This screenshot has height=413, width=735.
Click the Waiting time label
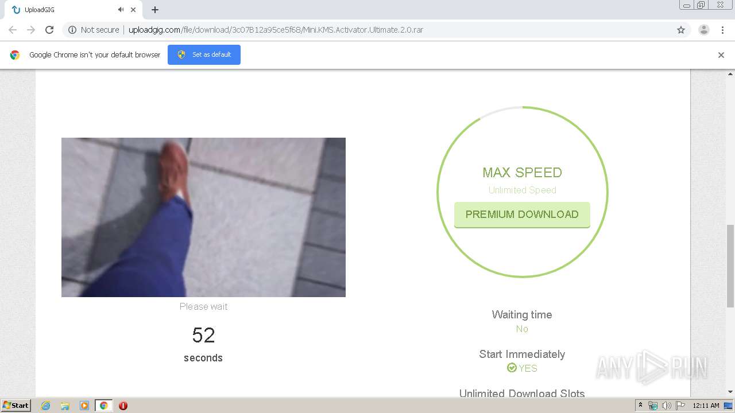[x=522, y=314]
